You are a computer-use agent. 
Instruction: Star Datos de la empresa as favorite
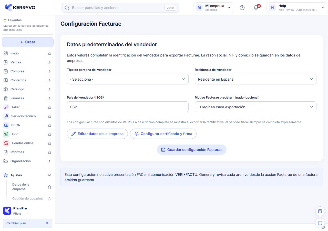50,187
